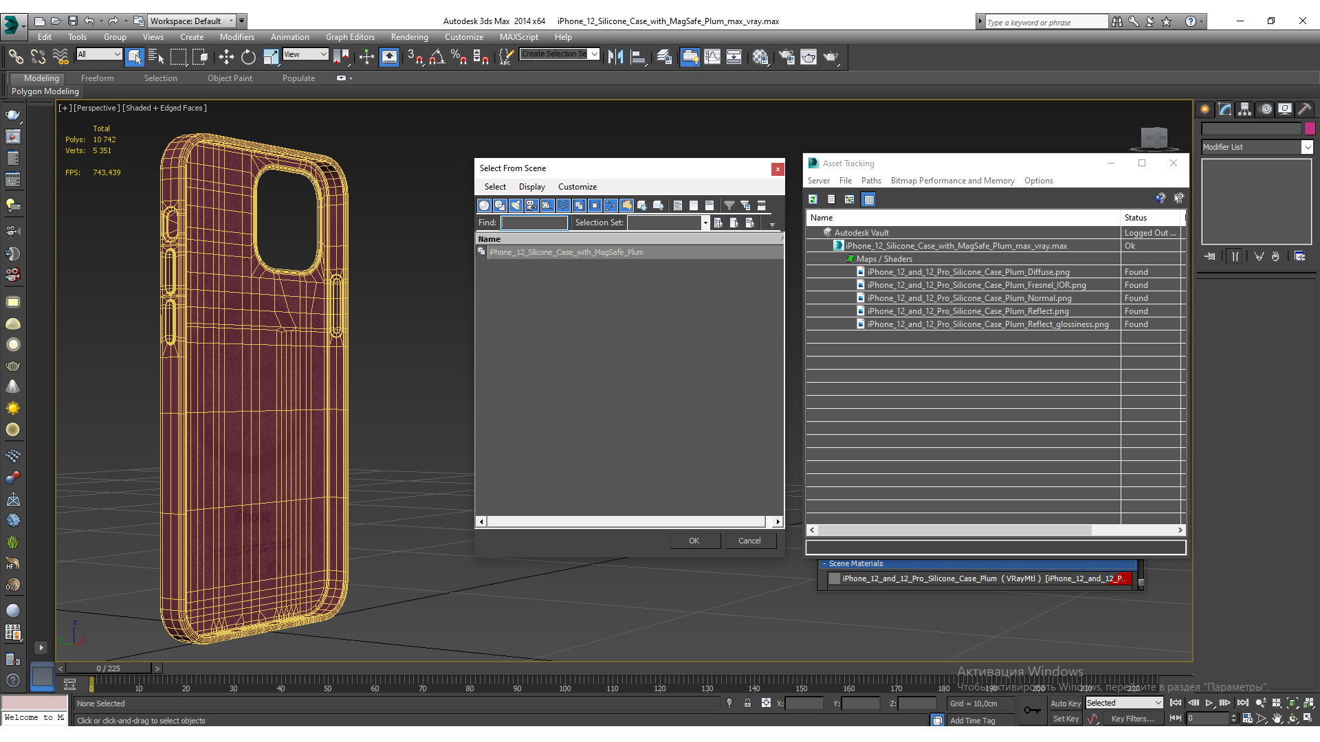
Task: Open the Workspace Default dropdown
Action: click(x=192, y=21)
